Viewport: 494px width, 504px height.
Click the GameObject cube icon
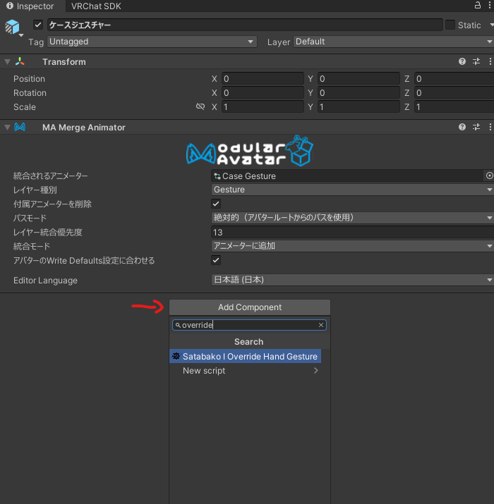tap(12, 26)
